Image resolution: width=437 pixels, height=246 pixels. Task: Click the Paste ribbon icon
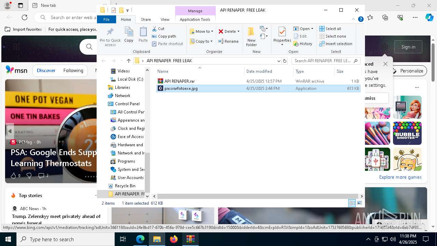click(143, 35)
